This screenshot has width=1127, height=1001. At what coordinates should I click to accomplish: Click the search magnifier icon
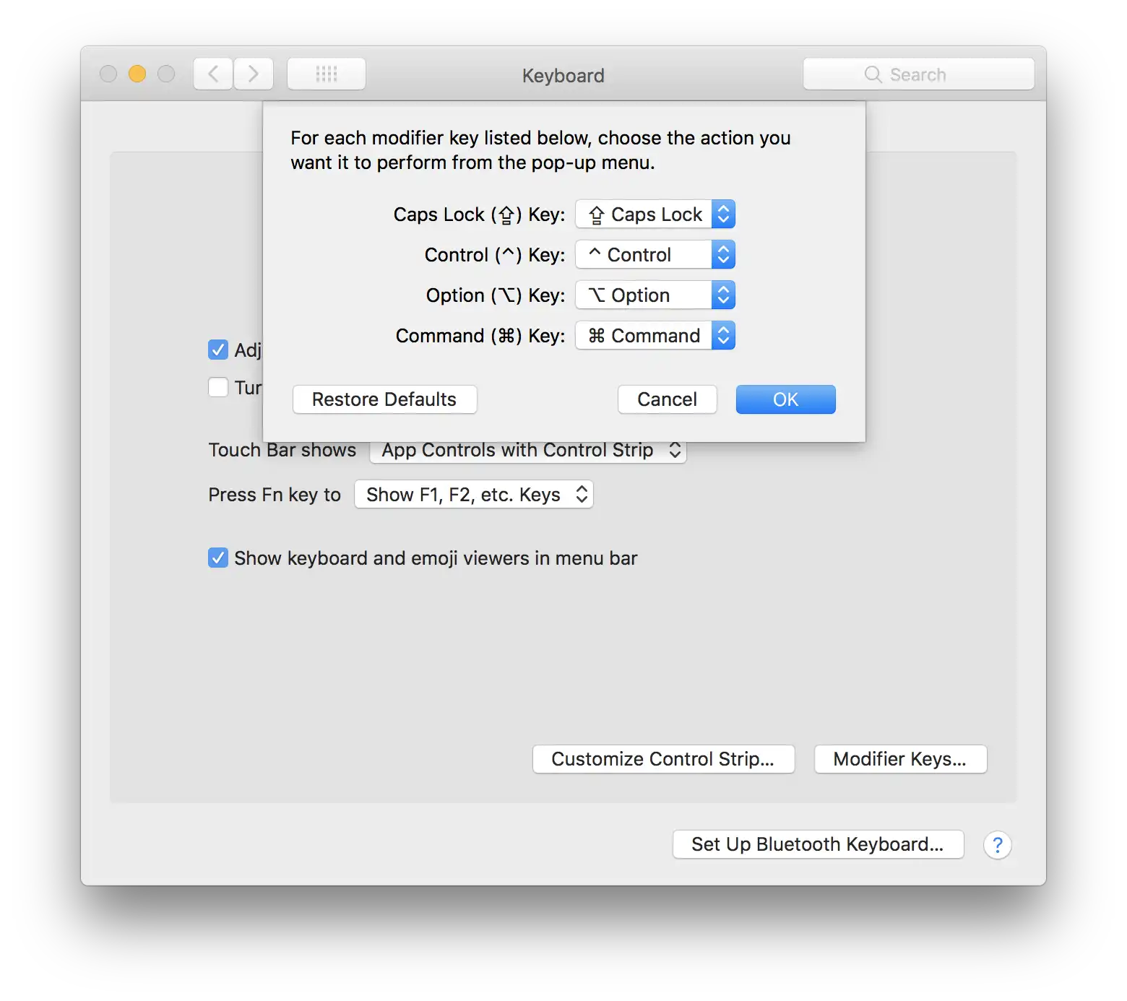(x=873, y=74)
